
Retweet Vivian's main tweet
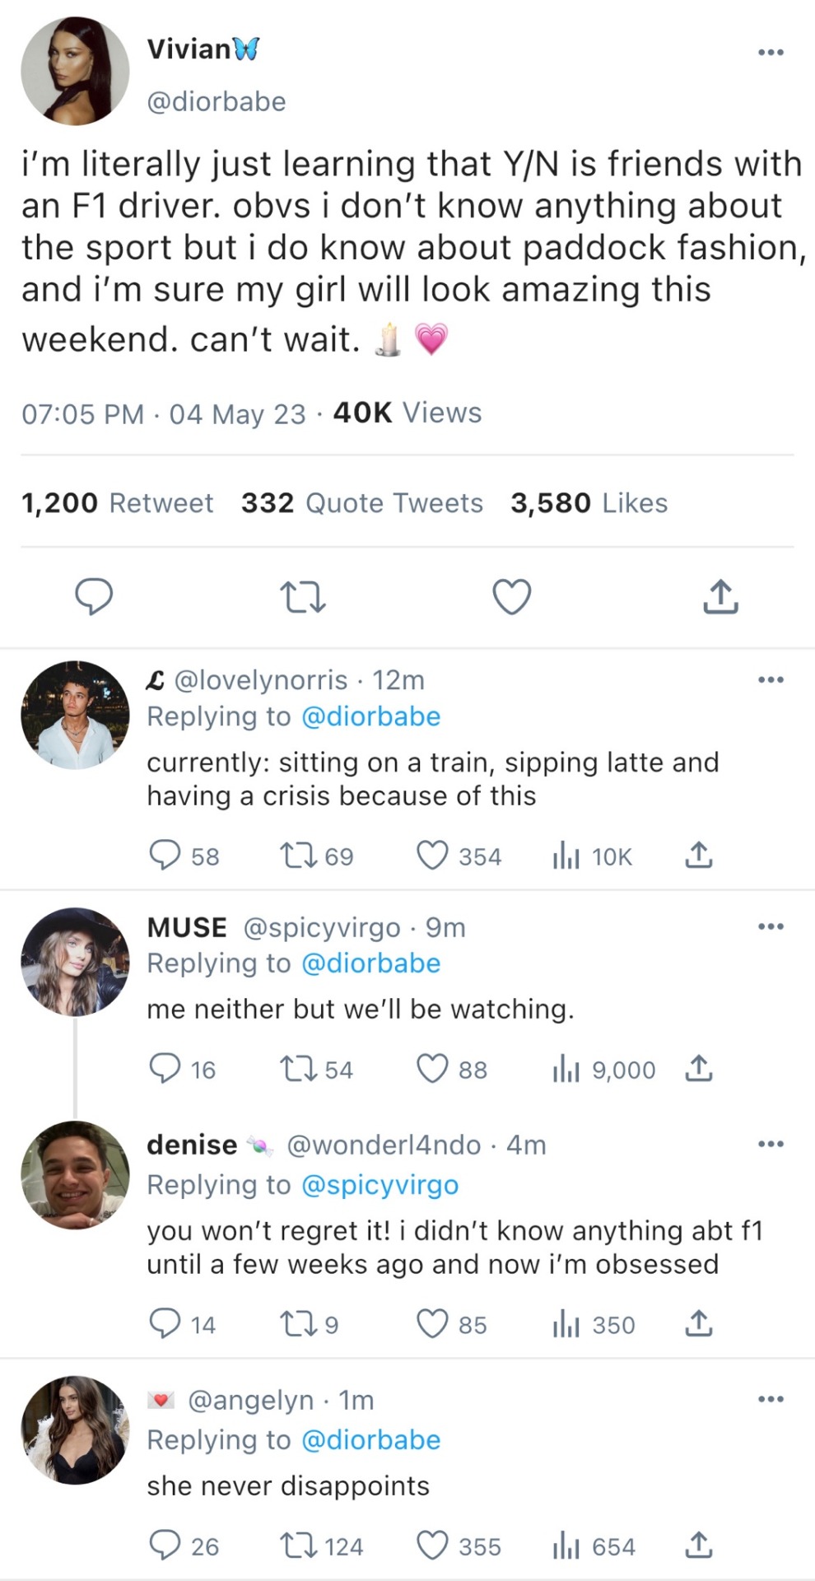tap(302, 597)
